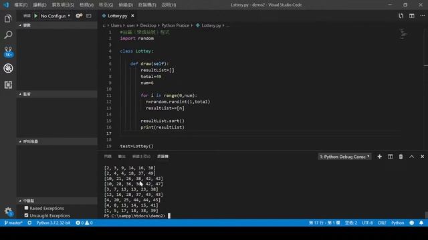Click Desktop in the breadcrumb path
The width and height of the screenshot is (428, 240).
[148, 25]
